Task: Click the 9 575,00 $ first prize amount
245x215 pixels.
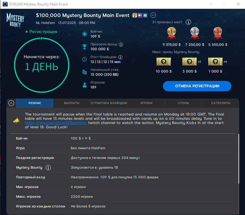Action: coord(171,45)
